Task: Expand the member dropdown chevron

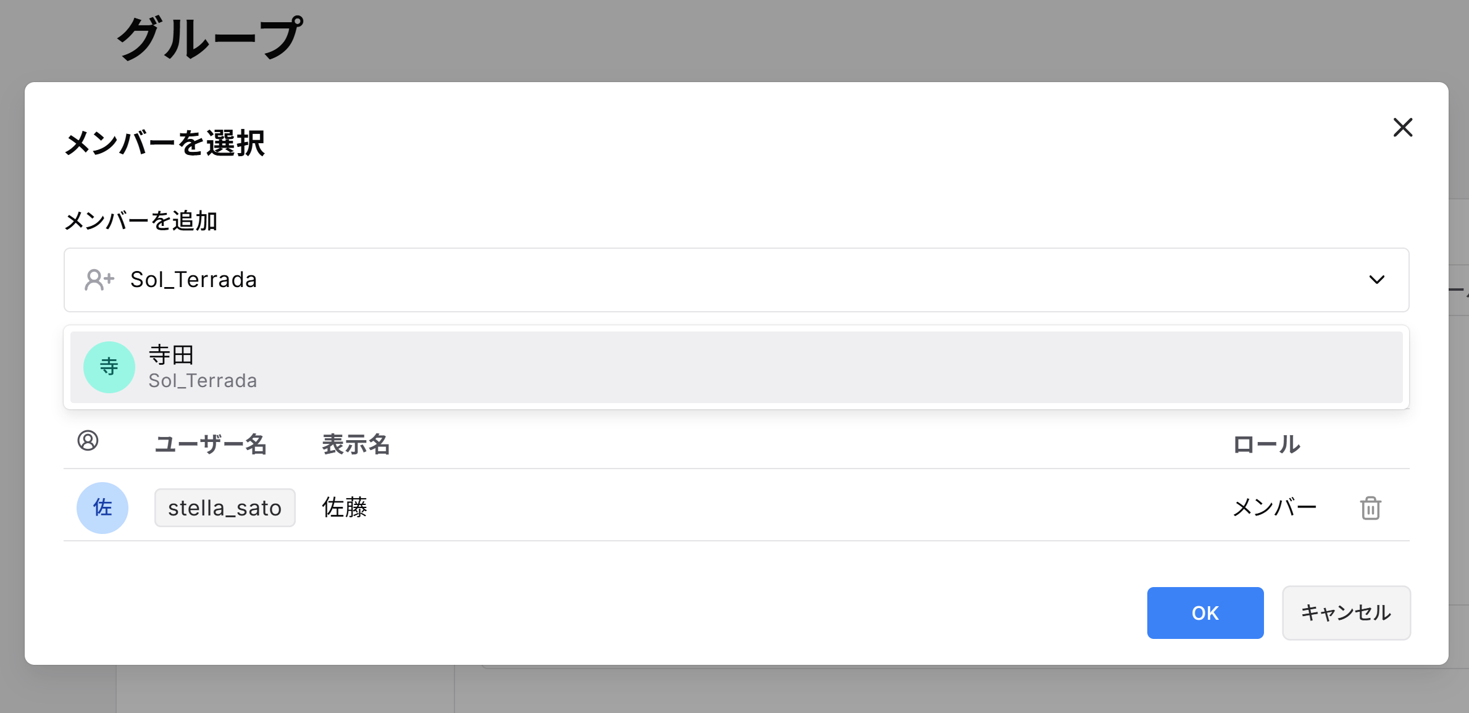Action: click(x=1376, y=280)
